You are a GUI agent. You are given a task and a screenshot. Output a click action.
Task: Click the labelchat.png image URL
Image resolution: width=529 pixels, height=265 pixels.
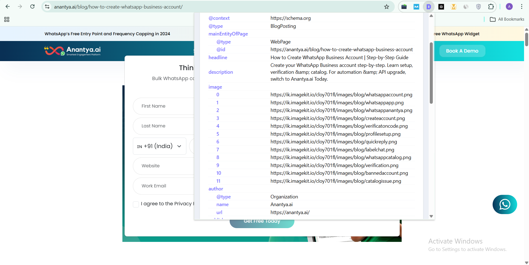(332, 150)
